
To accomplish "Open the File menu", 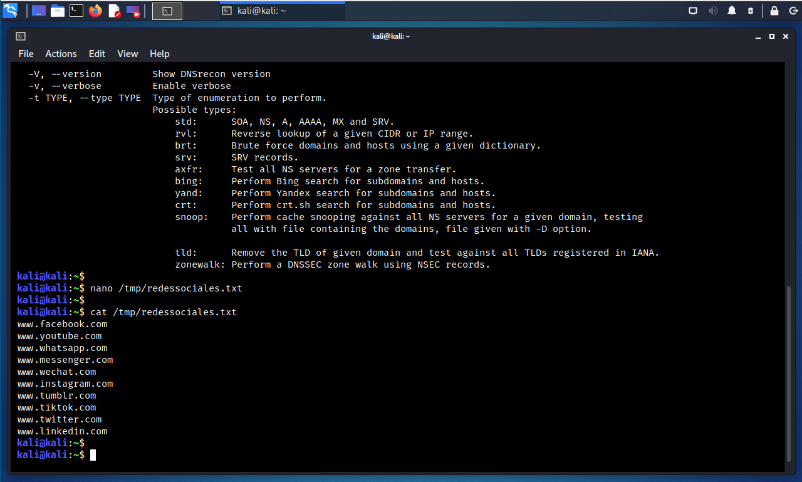I will coord(26,54).
